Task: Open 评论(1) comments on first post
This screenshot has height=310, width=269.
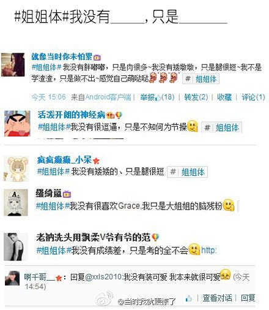Action: point(253,97)
